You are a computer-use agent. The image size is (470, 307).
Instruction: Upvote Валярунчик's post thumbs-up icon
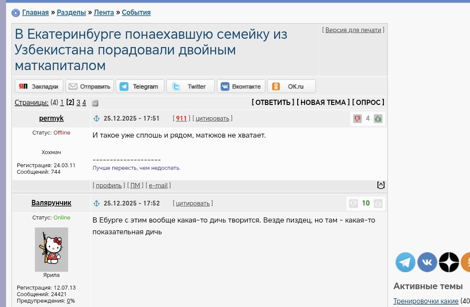coord(378,203)
